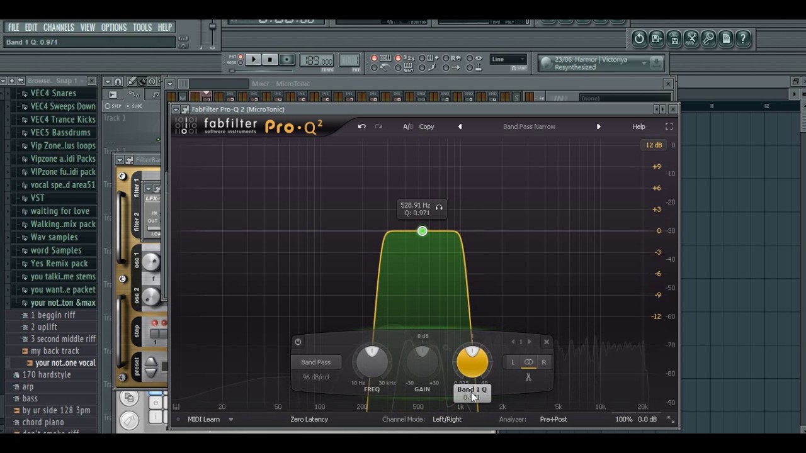Screen dimensions: 806x453
Task: Open the 12 dB display range selector
Action: pos(654,145)
